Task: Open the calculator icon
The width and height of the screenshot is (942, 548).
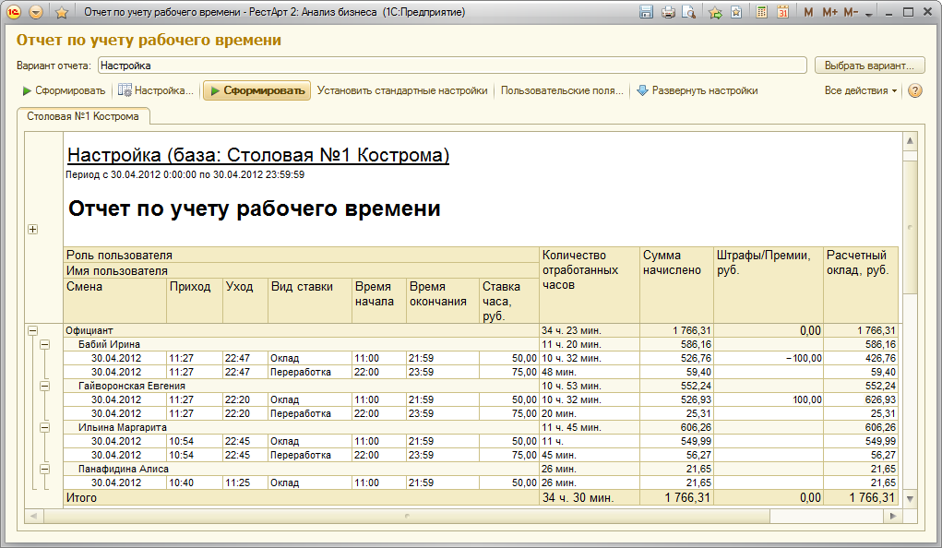Action: point(761,12)
